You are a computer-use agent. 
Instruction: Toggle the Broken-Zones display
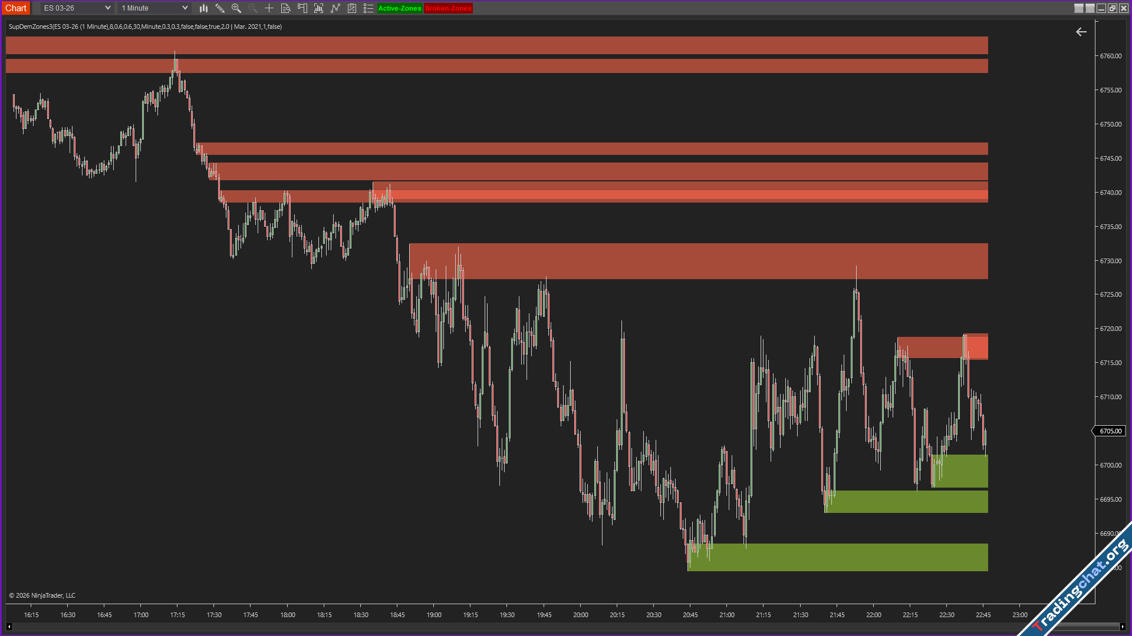448,8
